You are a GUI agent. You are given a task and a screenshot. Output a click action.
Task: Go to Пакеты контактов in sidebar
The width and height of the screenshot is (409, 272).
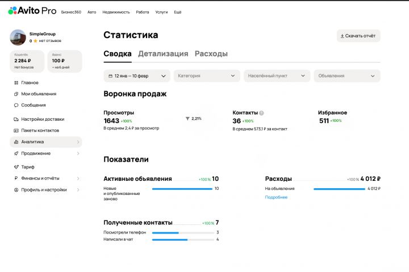40,130
